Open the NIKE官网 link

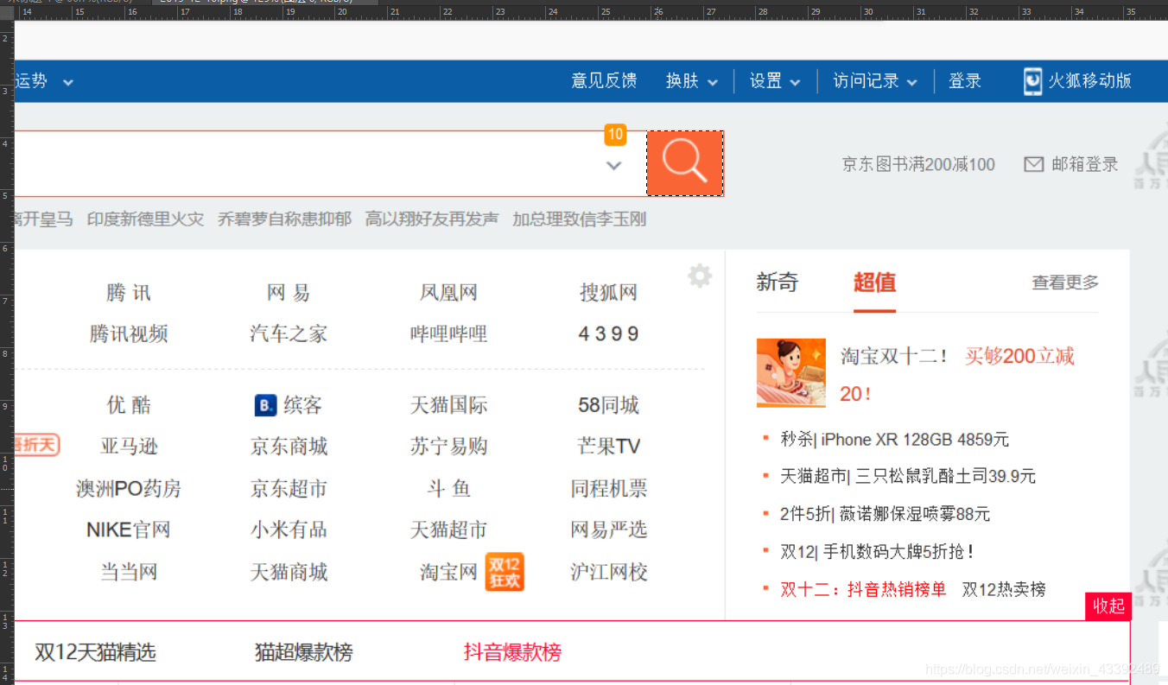[x=129, y=530]
